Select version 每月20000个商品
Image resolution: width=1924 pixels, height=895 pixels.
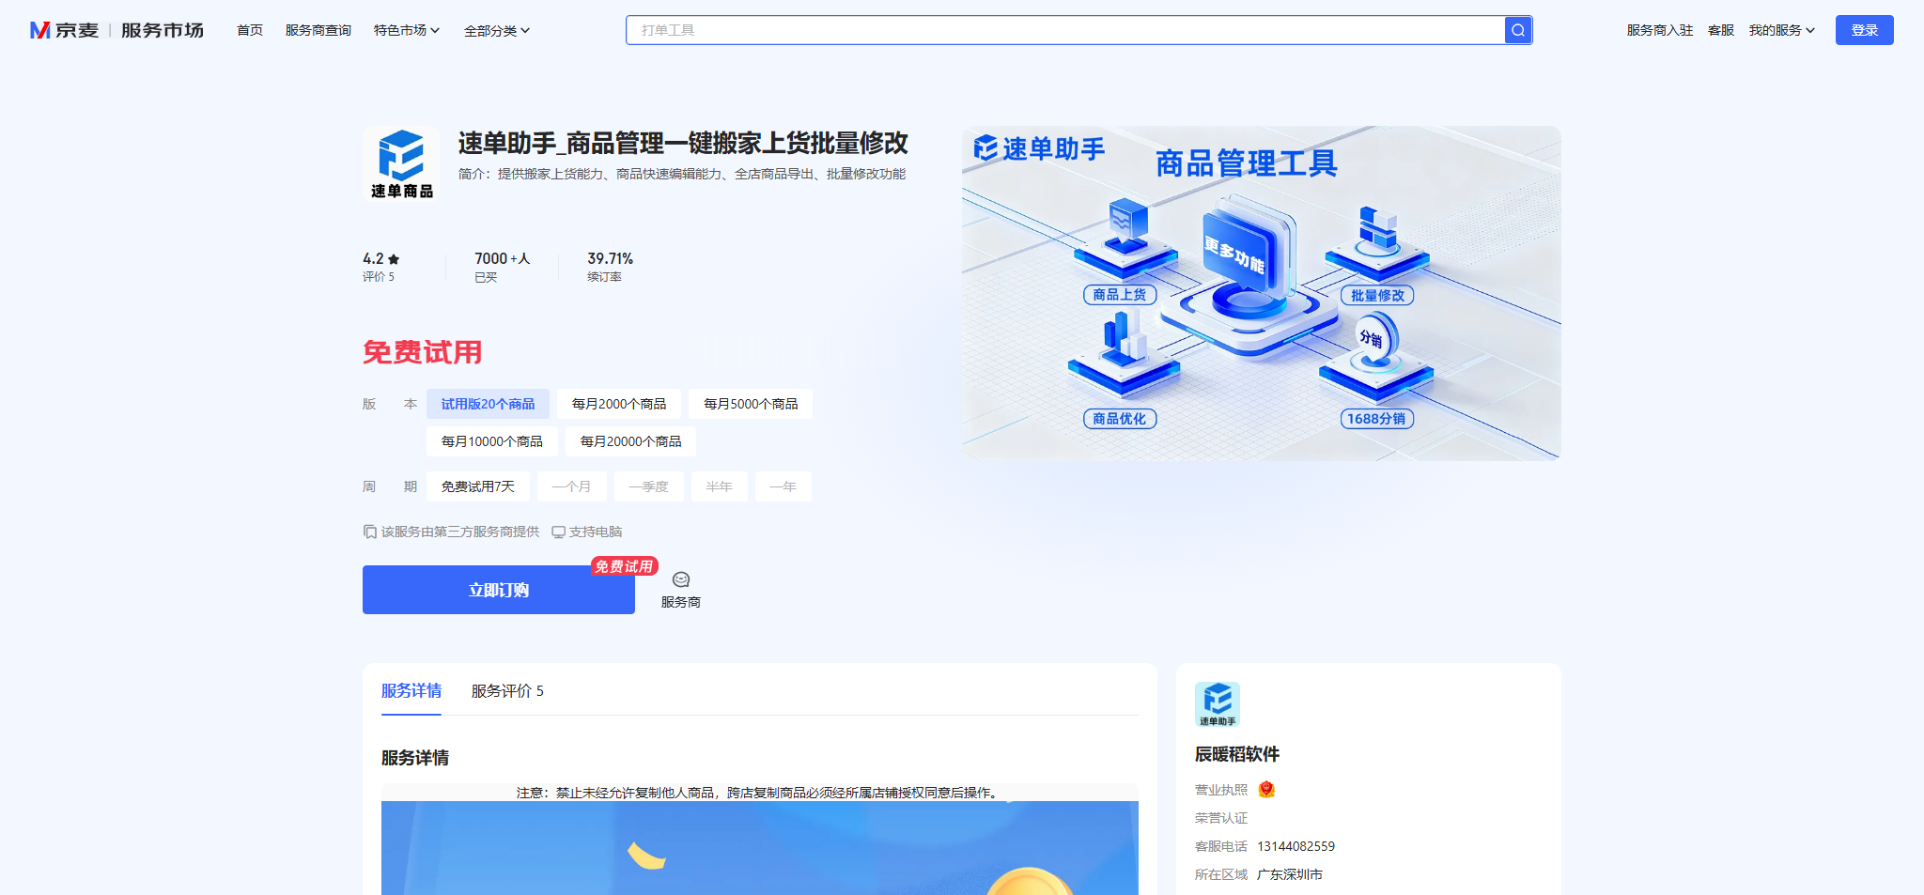pyautogui.click(x=630, y=441)
